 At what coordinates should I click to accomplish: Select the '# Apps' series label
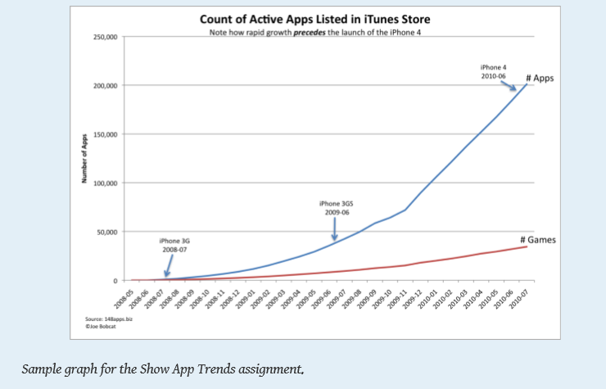[540, 78]
